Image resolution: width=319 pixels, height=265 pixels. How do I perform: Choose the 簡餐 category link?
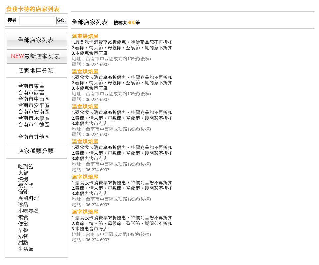coord(23,192)
